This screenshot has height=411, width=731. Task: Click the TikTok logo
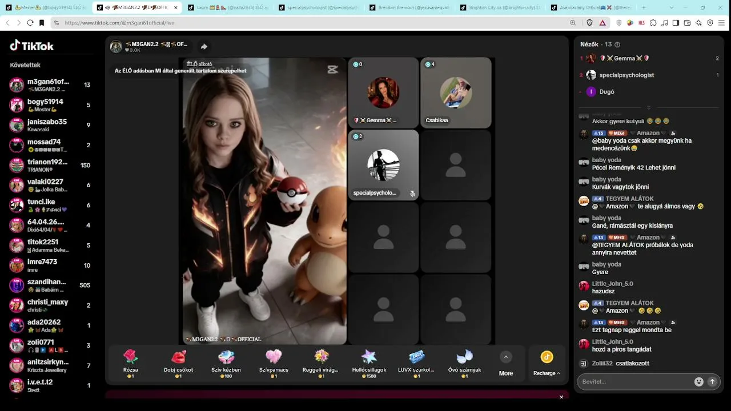tap(32, 46)
